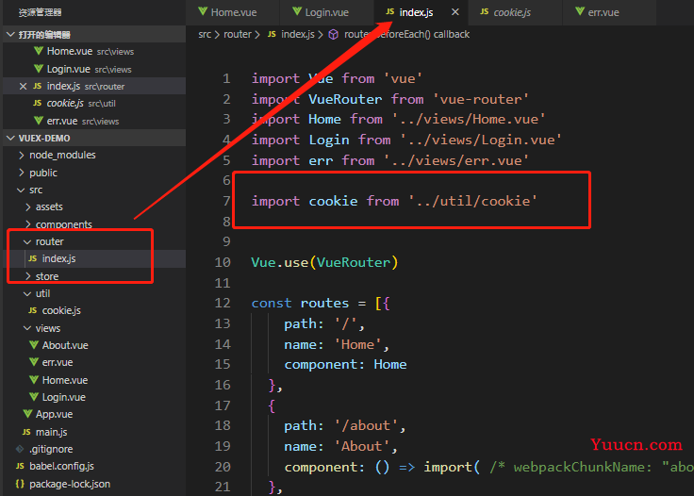Open Login.vue in views folder tree
Viewport: 694px width, 496px height.
pyautogui.click(x=94, y=397)
